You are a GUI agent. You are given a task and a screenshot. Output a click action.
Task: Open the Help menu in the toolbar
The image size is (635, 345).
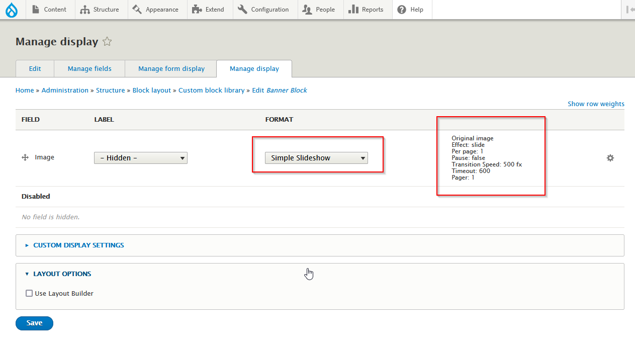pos(411,10)
